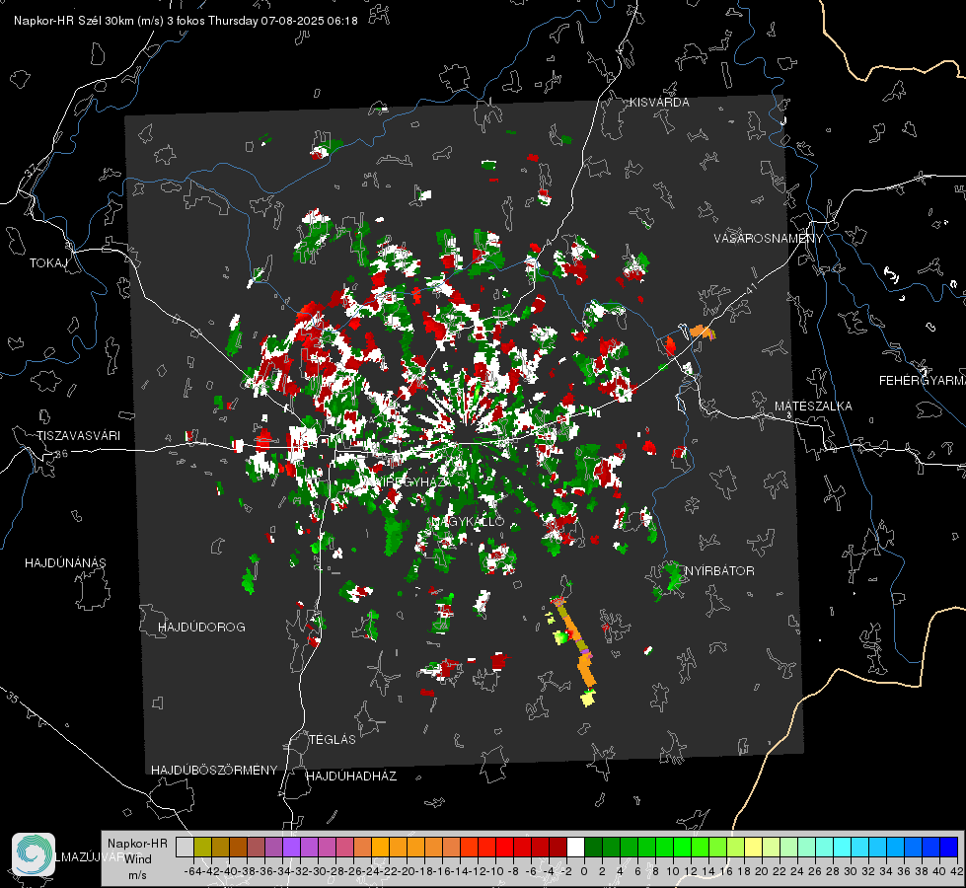
Task: Click the legend value label 0
Action: click(584, 871)
